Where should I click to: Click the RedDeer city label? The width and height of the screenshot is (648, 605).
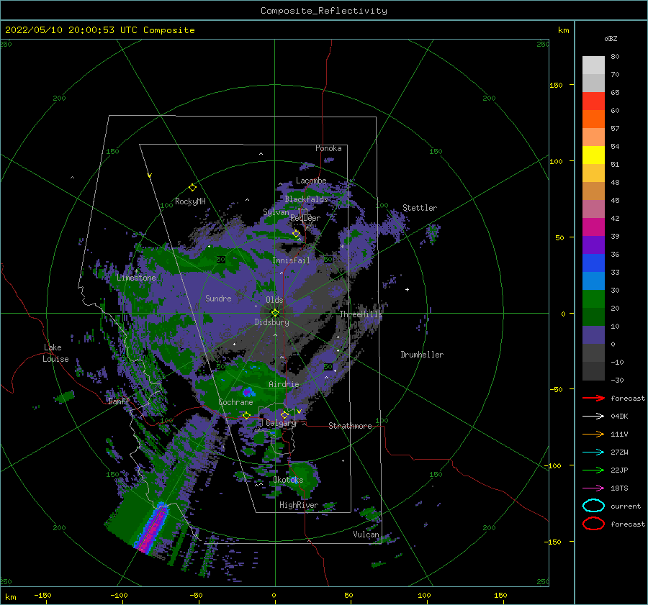[x=305, y=218]
